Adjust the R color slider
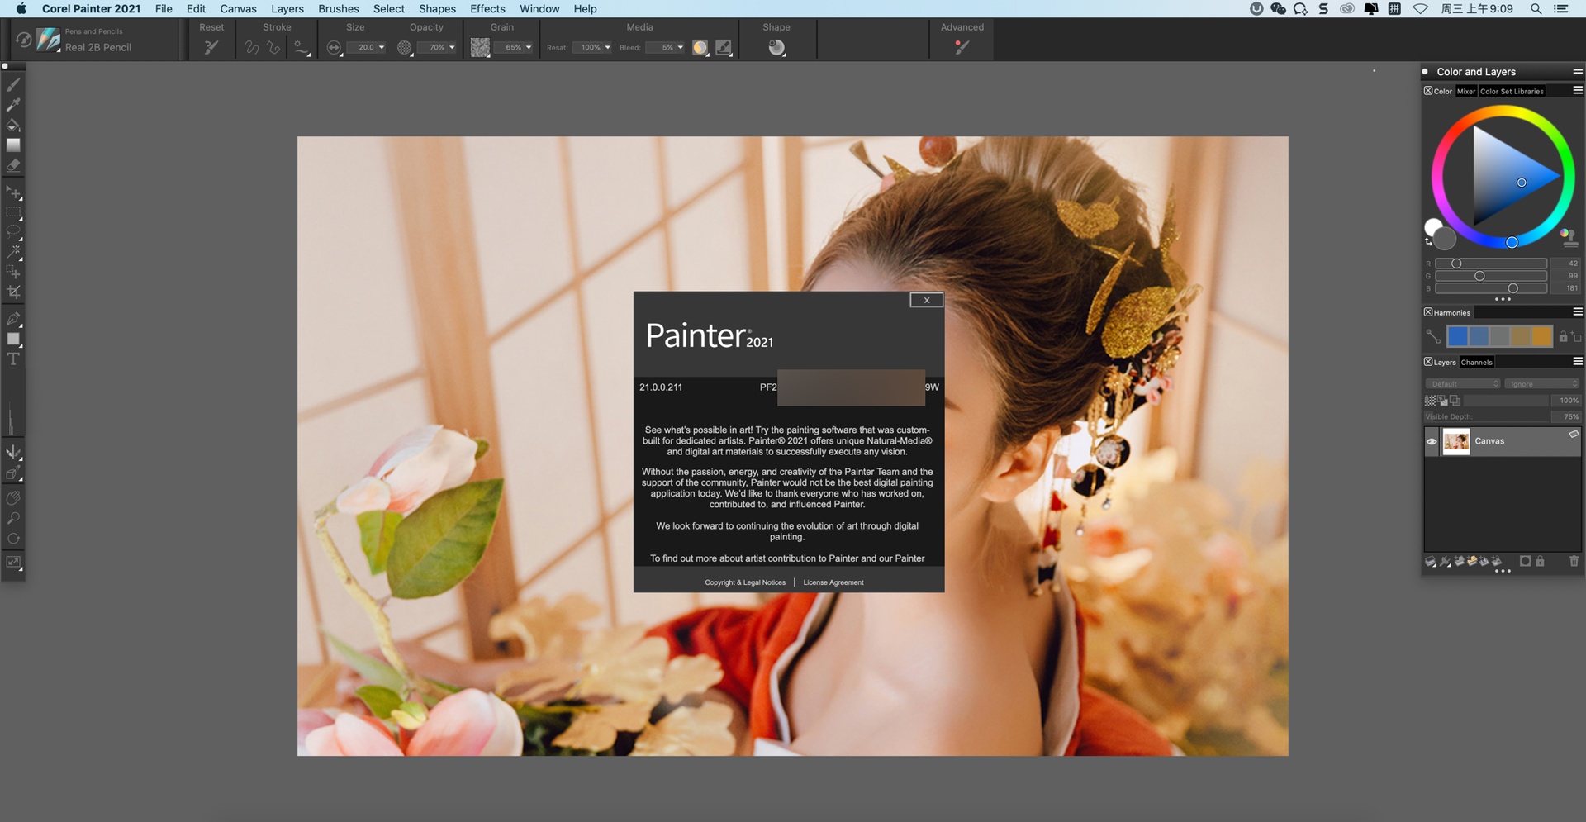Viewport: 1586px width, 822px height. pyautogui.click(x=1491, y=264)
